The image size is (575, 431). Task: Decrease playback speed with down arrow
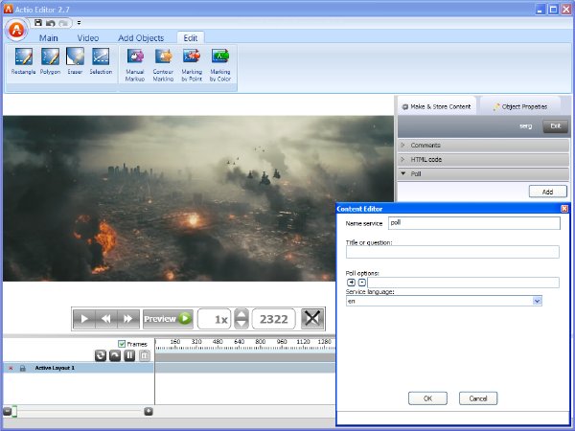[241, 324]
